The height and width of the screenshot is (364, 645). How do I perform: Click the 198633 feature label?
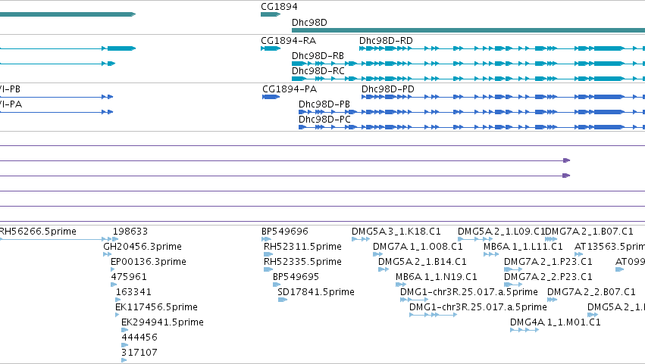tap(130, 232)
